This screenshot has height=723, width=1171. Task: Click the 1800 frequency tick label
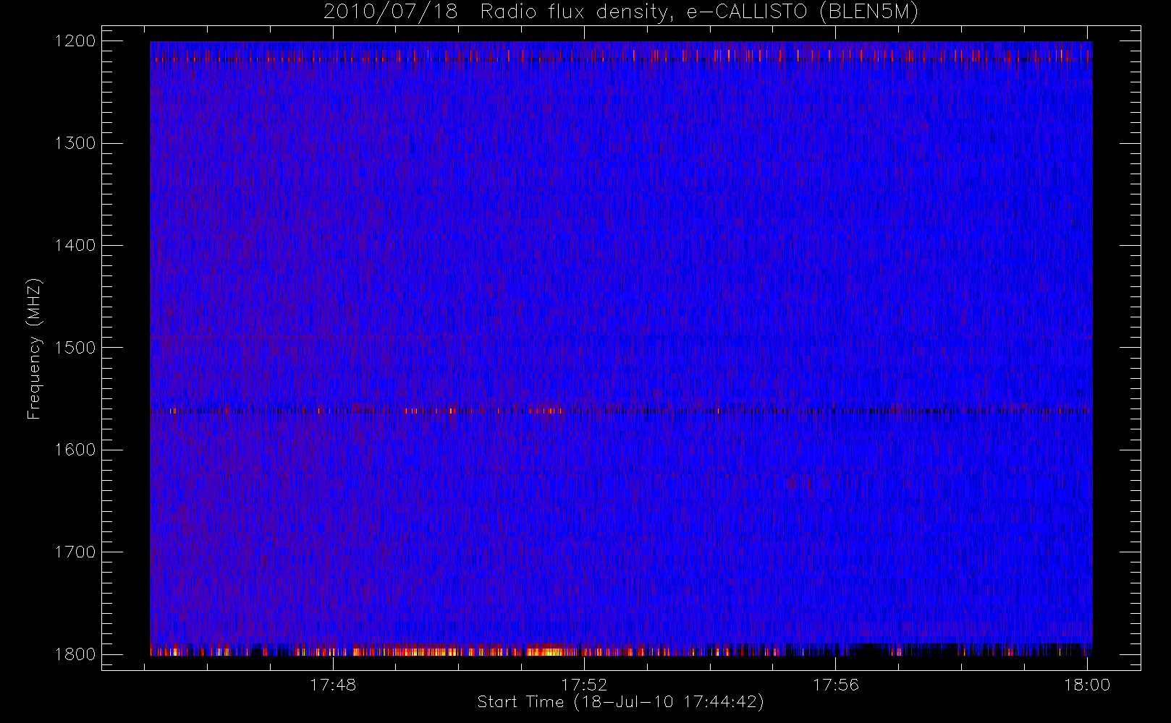click(x=75, y=654)
